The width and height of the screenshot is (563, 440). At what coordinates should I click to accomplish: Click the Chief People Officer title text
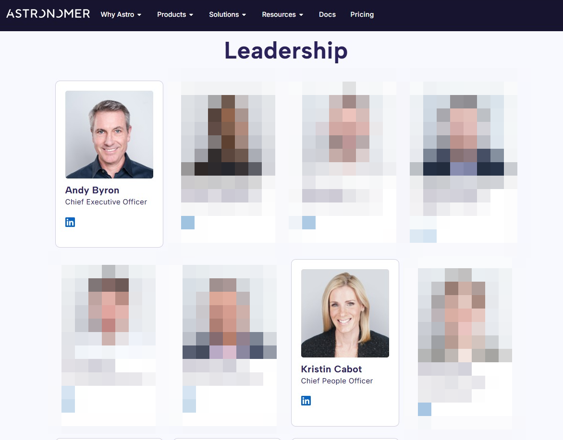(337, 381)
